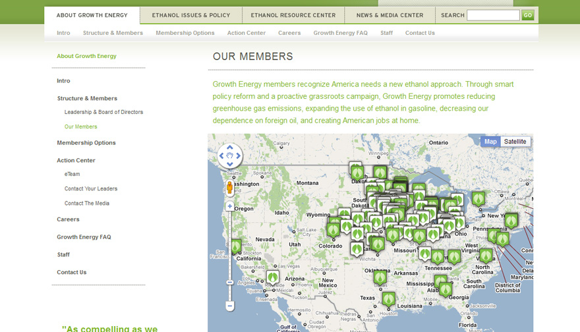This screenshot has width=580, height=332.
Task: Switch map to Map view
Action: (490, 142)
